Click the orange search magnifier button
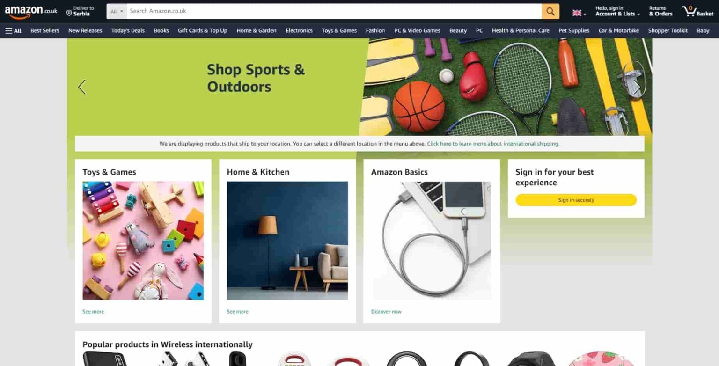 (550, 11)
